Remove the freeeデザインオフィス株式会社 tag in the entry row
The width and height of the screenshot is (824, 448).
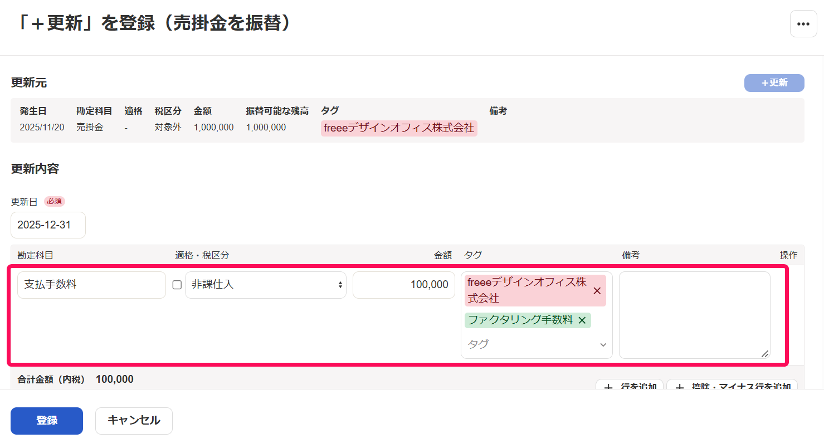(597, 291)
